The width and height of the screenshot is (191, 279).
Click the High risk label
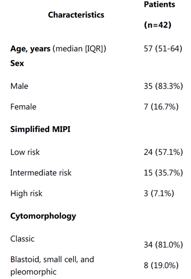(x=27, y=194)
